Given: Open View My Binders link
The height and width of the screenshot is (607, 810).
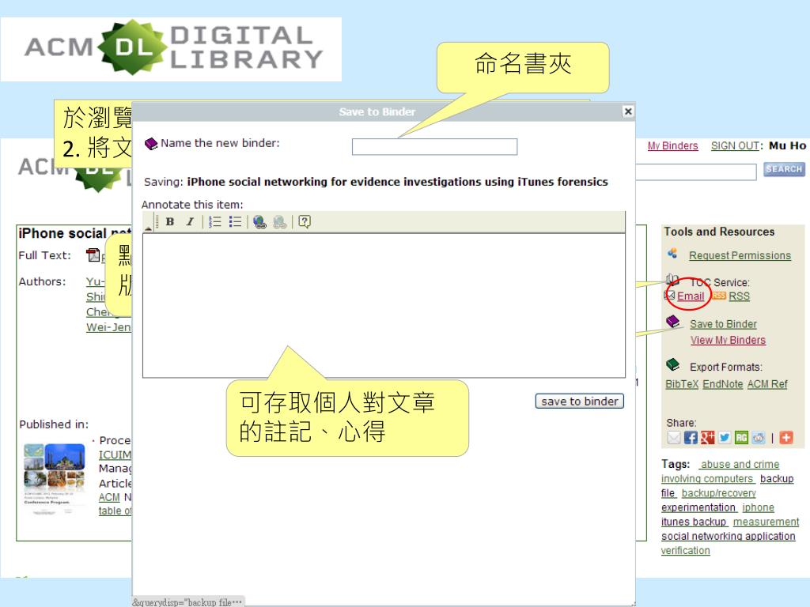Looking at the screenshot, I should tap(728, 340).
